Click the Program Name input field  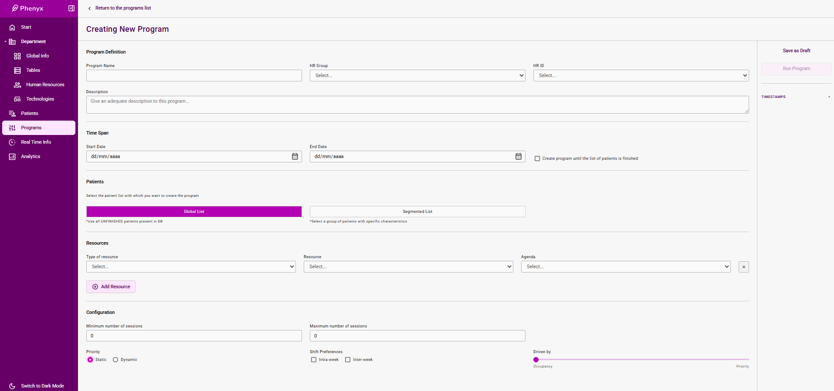click(x=194, y=75)
